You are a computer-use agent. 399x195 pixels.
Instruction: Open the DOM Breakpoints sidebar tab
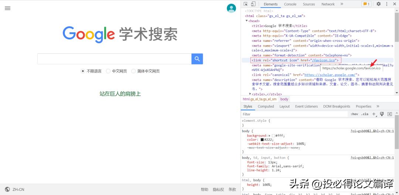(337, 106)
